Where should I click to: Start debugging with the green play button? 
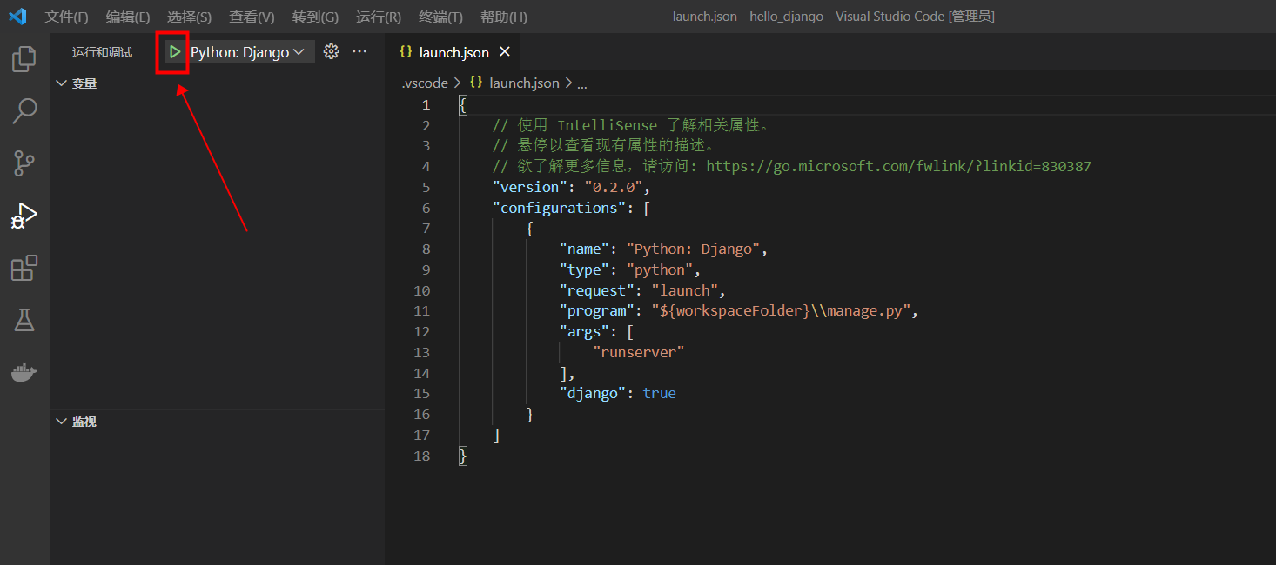(x=175, y=52)
